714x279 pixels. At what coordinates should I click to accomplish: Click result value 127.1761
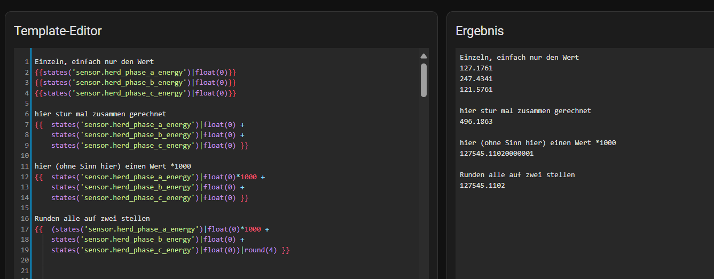pos(476,68)
